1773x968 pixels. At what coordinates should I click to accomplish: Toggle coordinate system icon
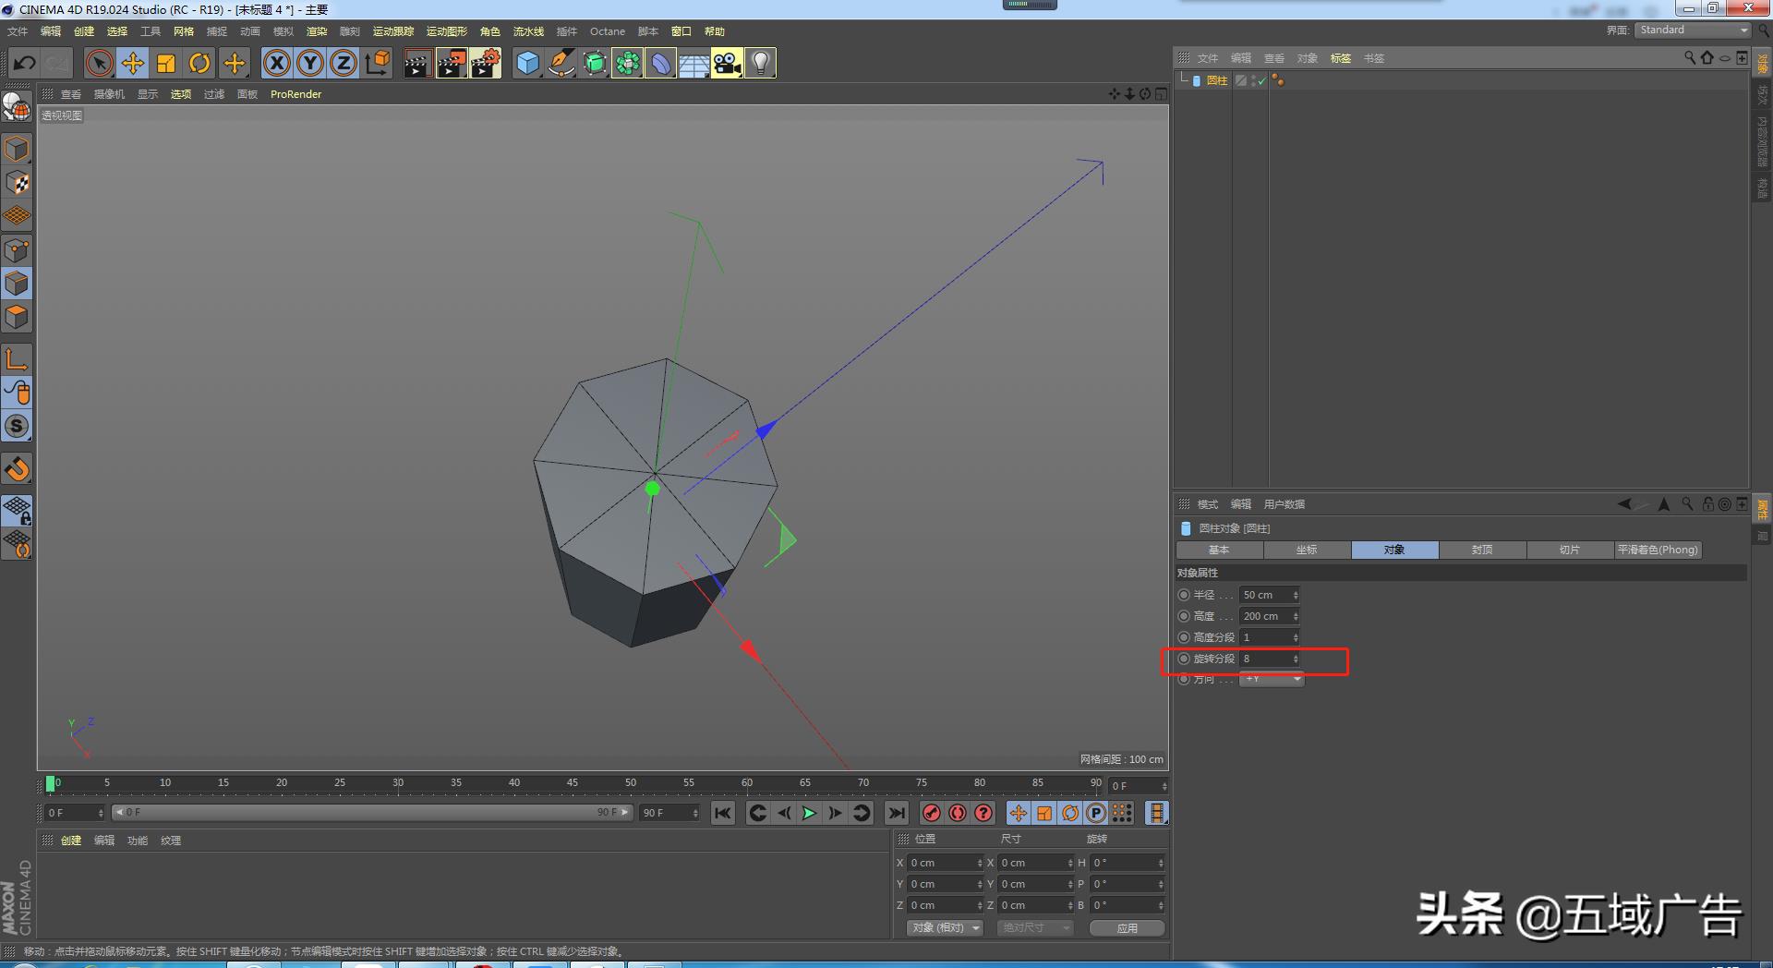pos(377,63)
